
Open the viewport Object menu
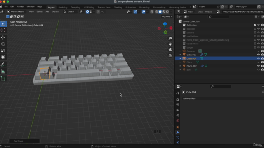[x=55, y=12]
